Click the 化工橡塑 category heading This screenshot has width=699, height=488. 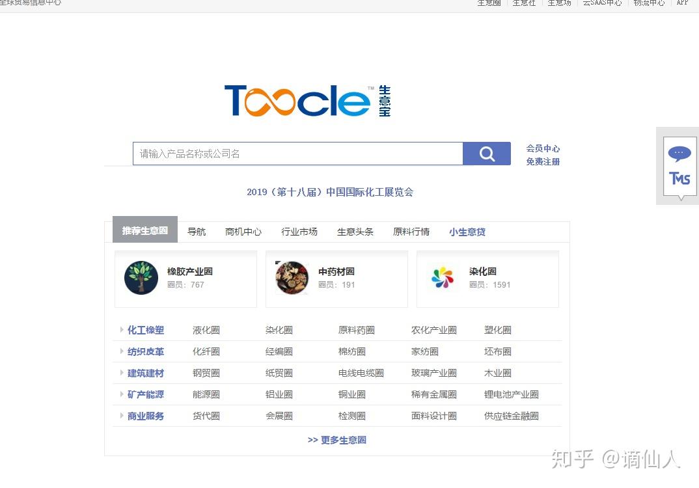146,331
